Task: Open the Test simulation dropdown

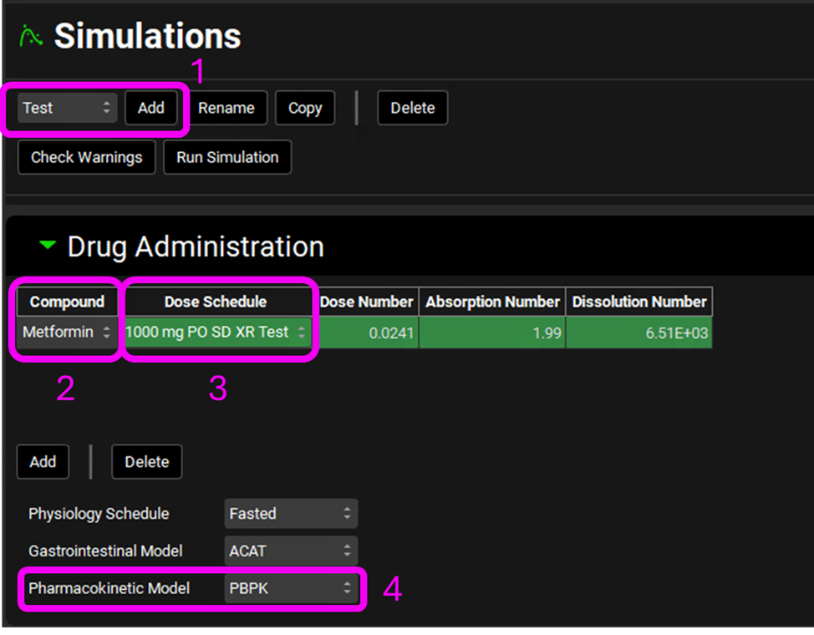Action: click(x=67, y=108)
